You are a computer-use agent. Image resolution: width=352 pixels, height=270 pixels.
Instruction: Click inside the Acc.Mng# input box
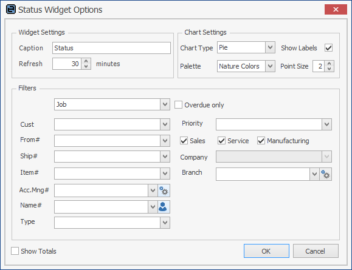point(101,191)
